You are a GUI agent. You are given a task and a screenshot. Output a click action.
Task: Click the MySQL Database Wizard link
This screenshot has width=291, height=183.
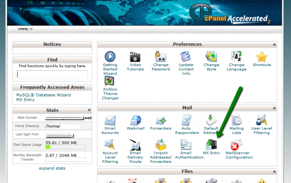pos(43,95)
